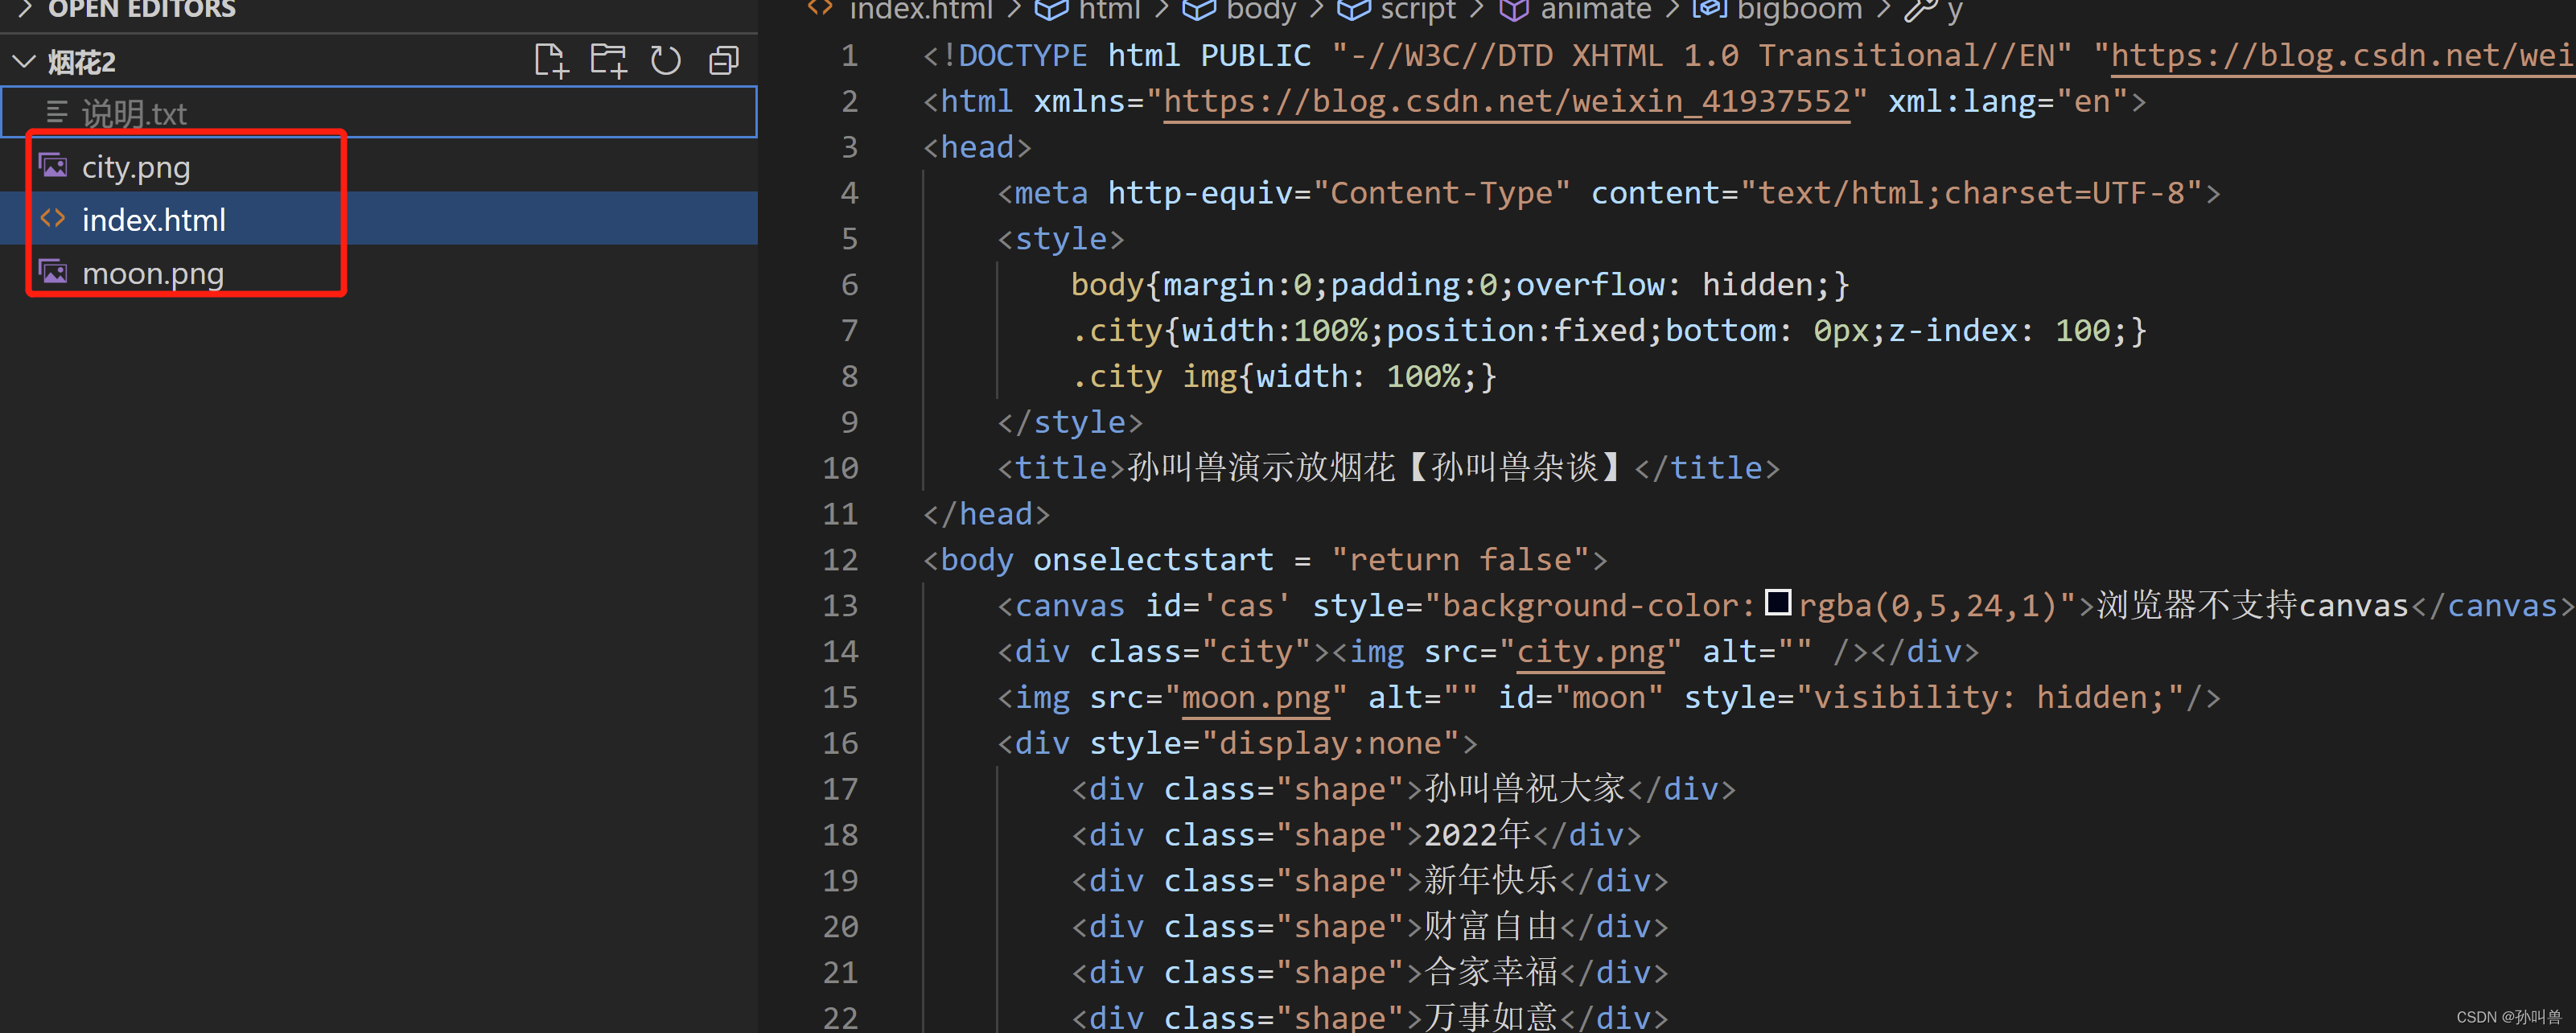Follow the city.png src link

tap(1590, 652)
